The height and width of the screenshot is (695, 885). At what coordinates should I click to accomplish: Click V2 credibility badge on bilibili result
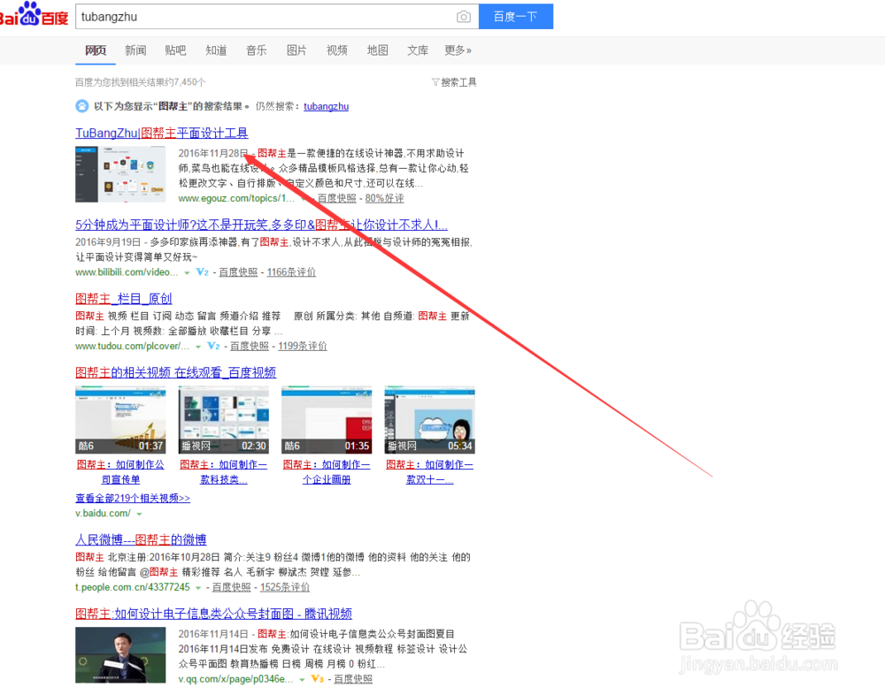click(x=202, y=272)
